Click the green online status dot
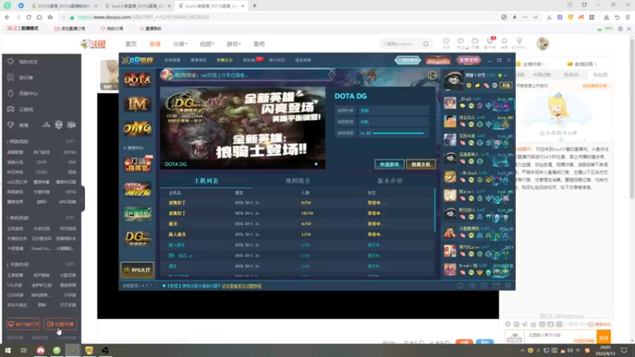Screen dimensions: 635x357 500,75
